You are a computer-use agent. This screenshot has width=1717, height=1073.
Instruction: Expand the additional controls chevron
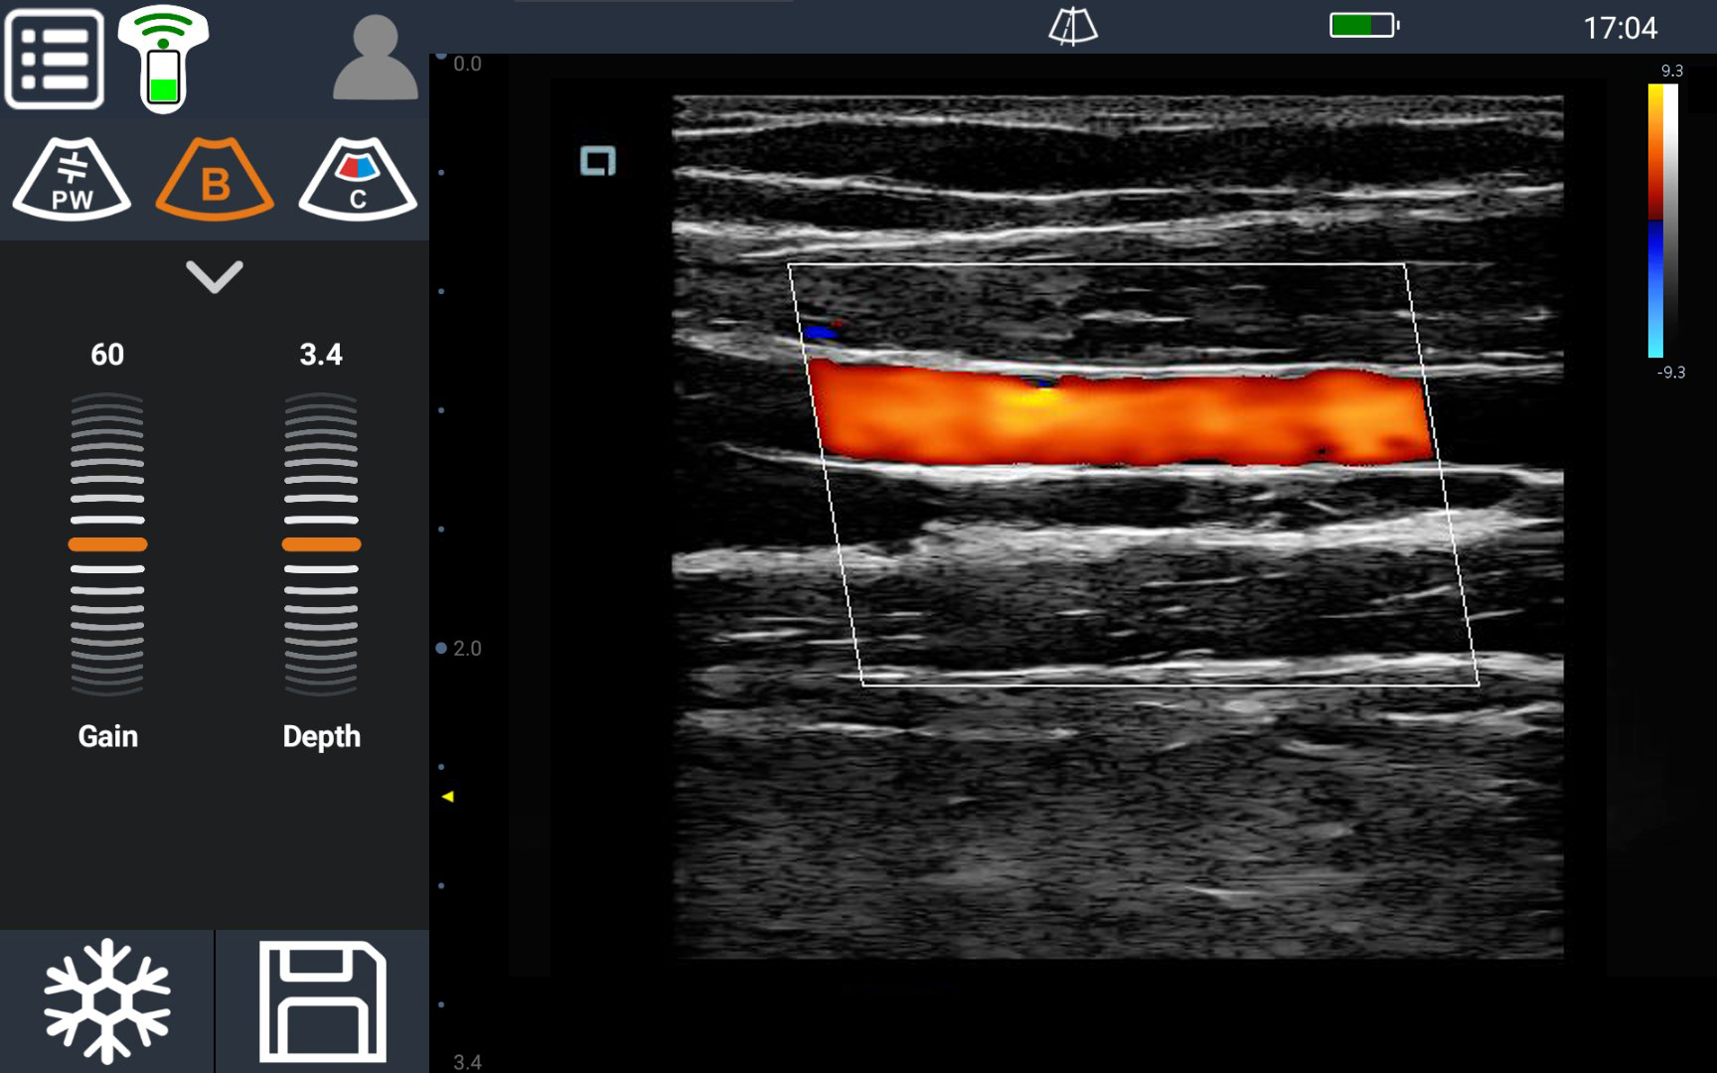click(215, 277)
